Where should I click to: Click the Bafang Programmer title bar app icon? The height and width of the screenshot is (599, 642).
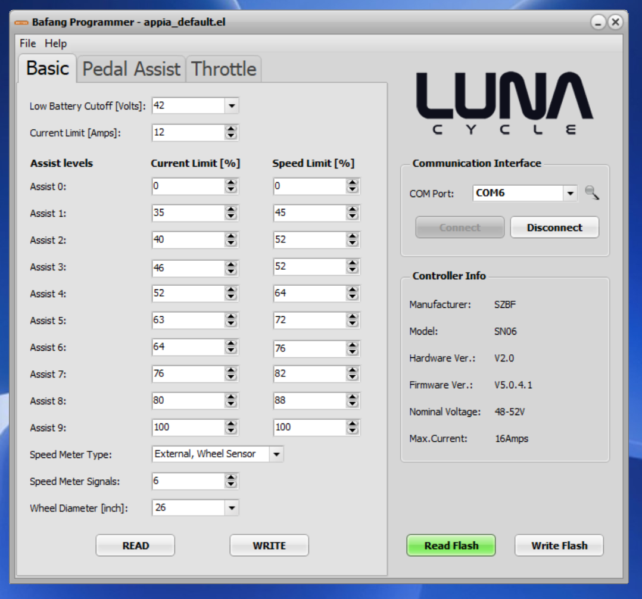coord(21,22)
